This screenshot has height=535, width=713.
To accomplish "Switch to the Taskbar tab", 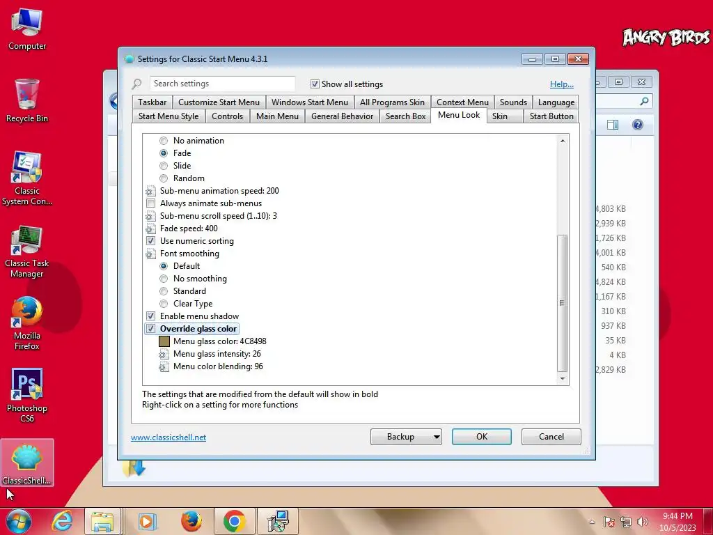I will [152, 102].
